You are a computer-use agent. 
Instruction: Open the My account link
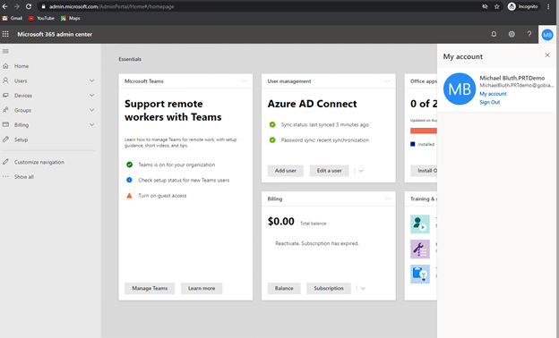[493, 94]
